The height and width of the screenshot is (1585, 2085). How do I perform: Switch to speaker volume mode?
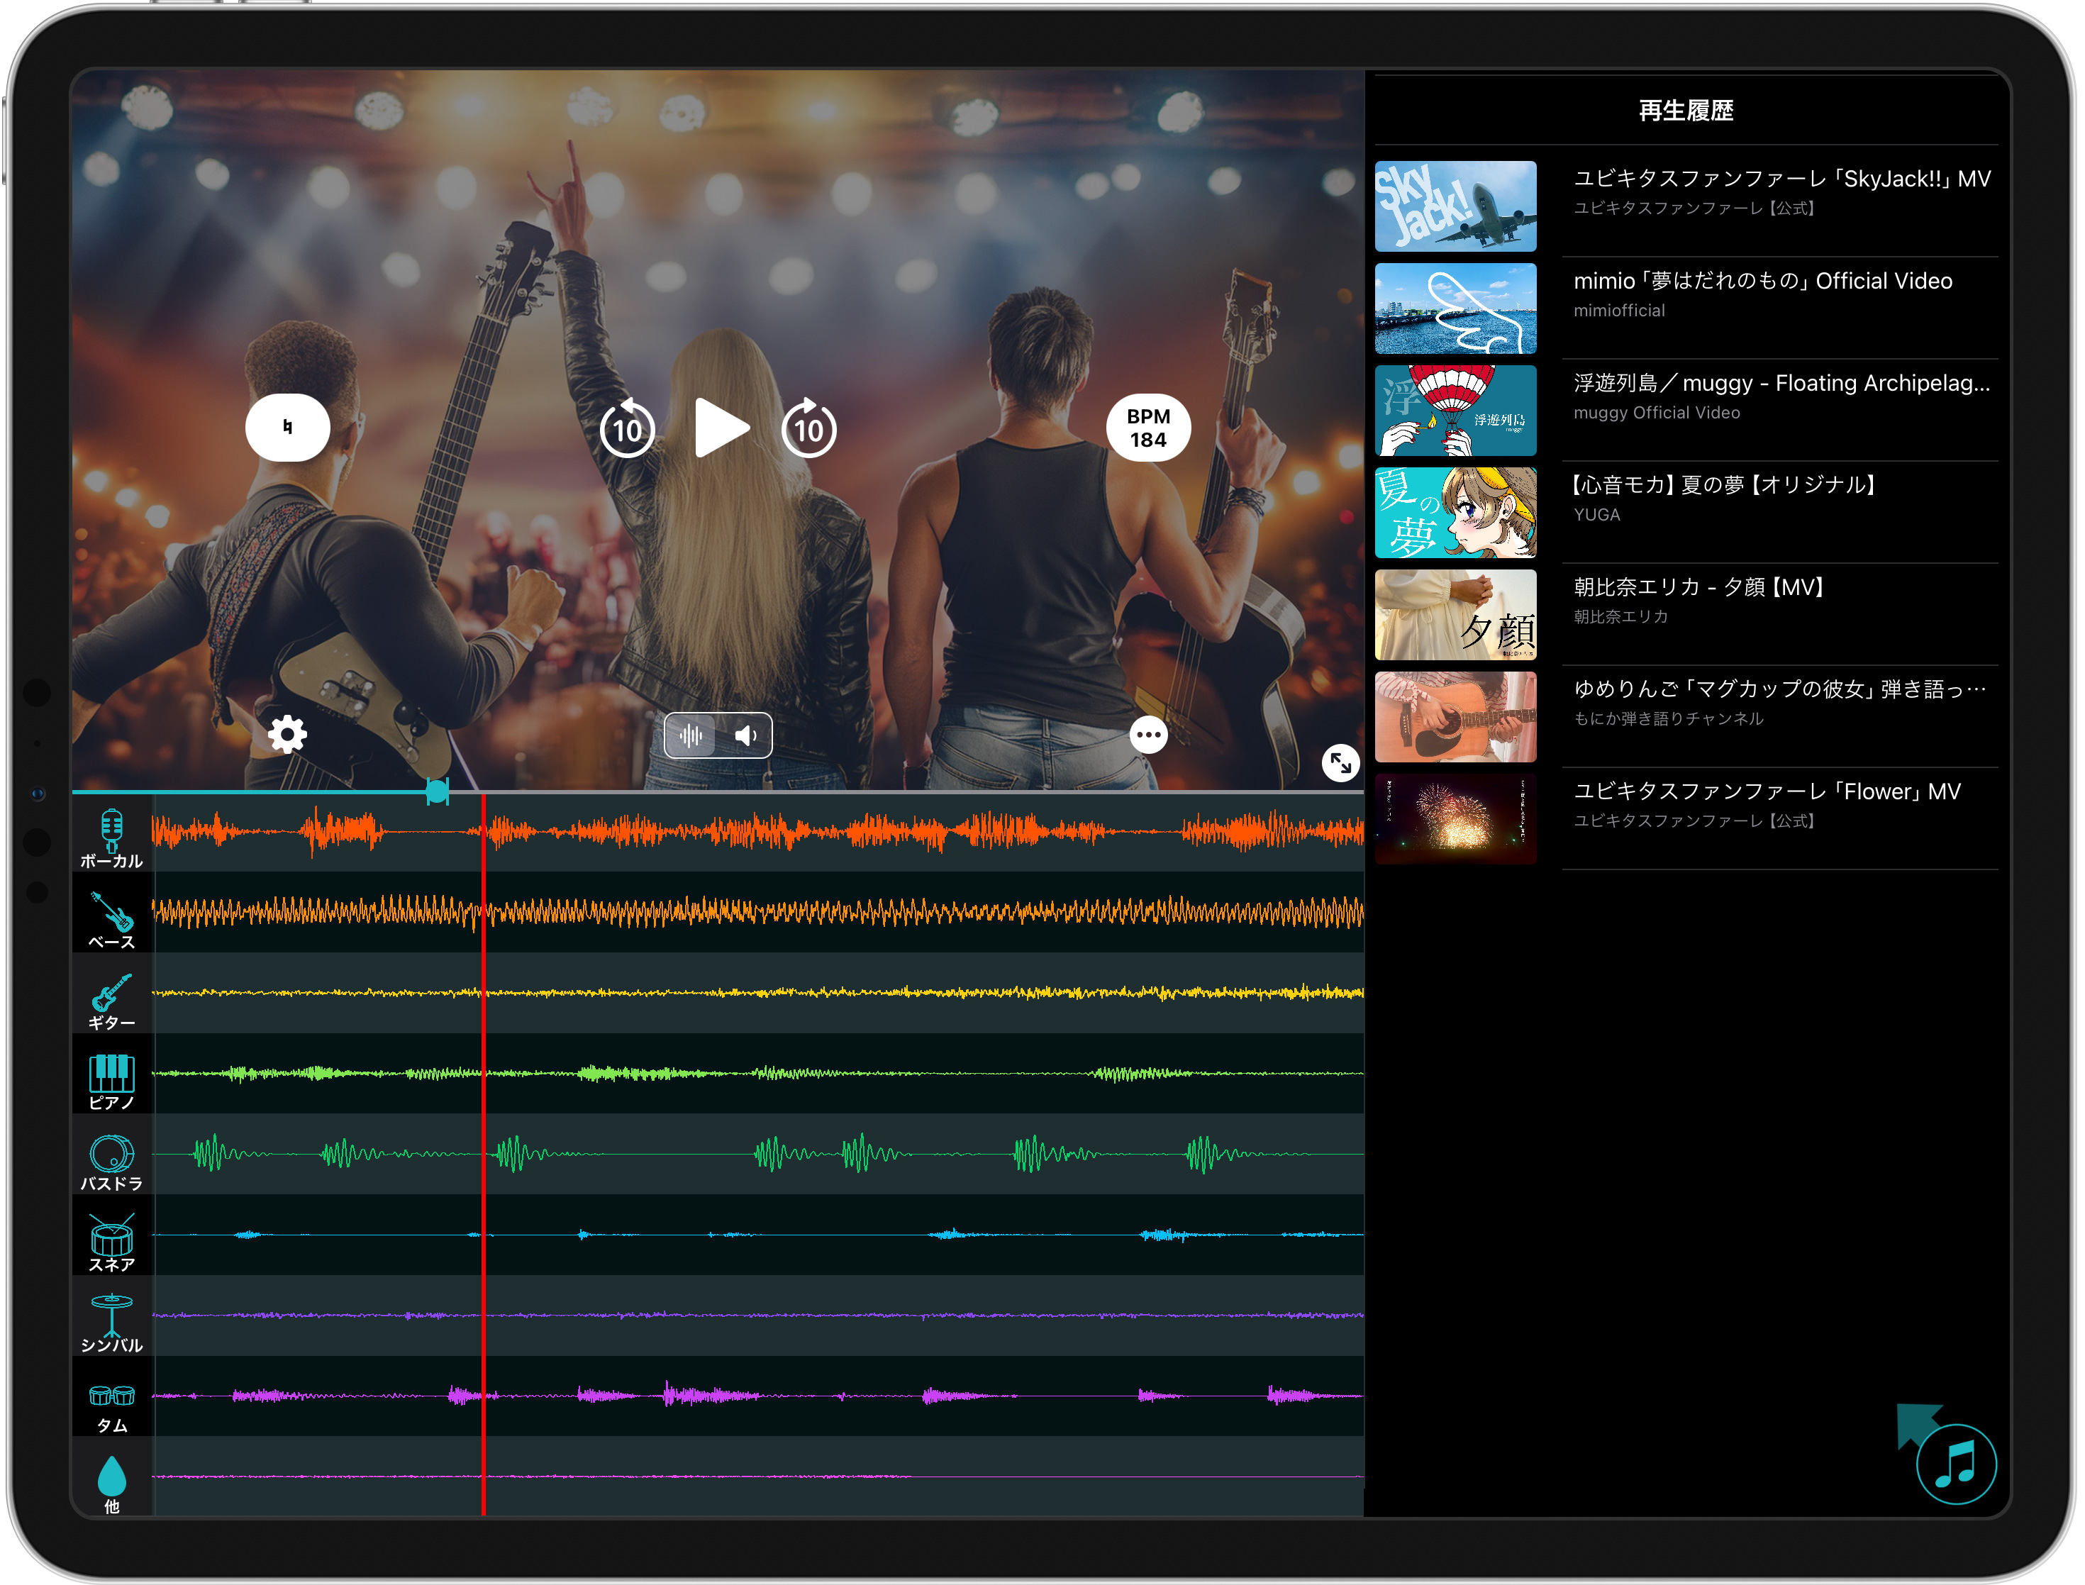(x=745, y=736)
